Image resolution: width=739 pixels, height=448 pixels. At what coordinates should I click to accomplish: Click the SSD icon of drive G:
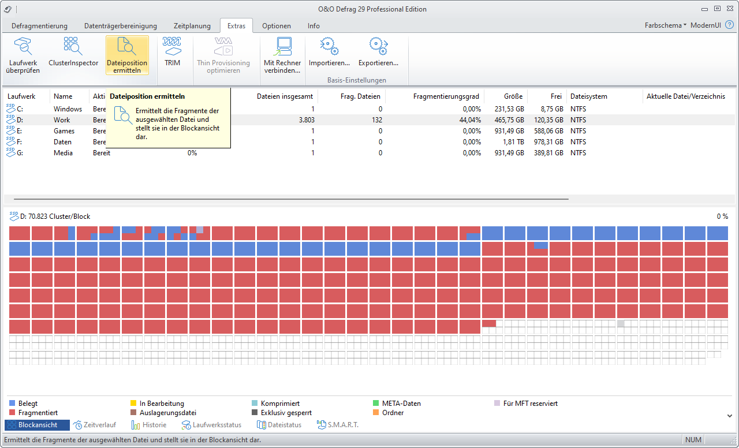11,152
